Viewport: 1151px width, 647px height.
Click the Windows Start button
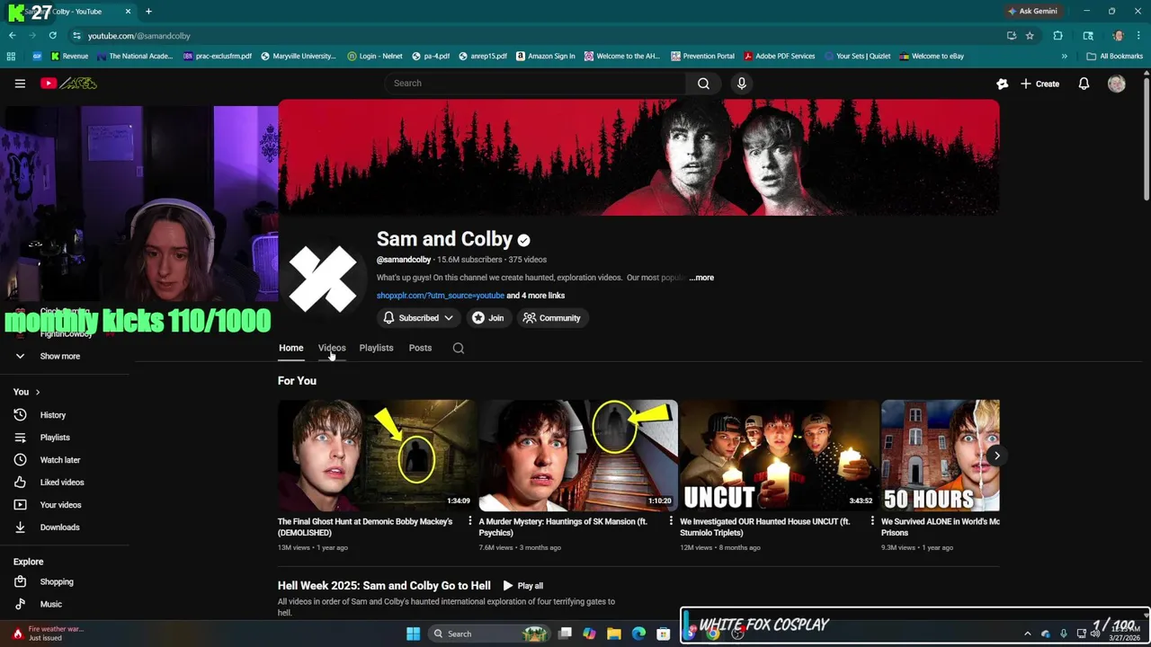[413, 634]
